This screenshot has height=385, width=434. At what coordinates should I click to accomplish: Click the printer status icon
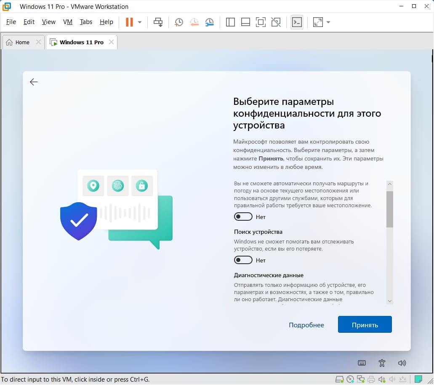371,379
